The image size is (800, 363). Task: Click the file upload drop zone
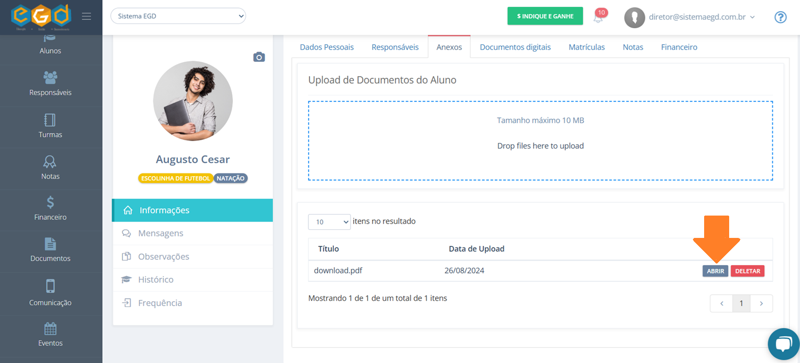[540, 141]
